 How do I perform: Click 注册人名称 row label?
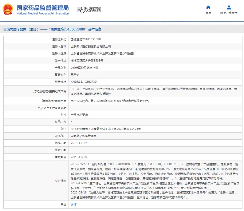[x=59, y=46]
